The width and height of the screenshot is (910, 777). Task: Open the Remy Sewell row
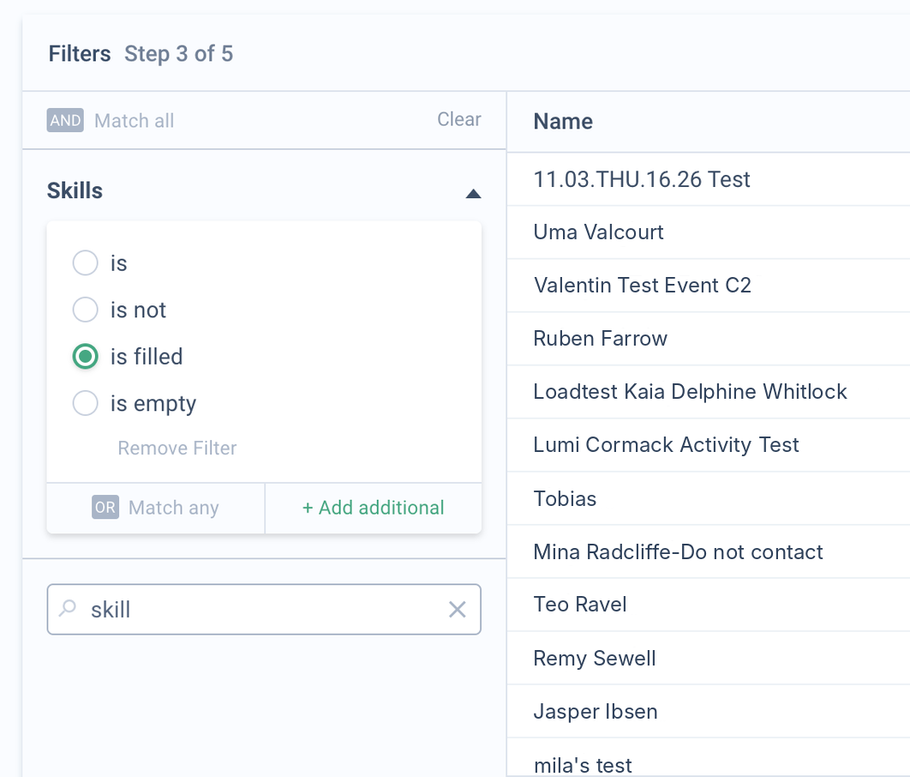click(709, 658)
